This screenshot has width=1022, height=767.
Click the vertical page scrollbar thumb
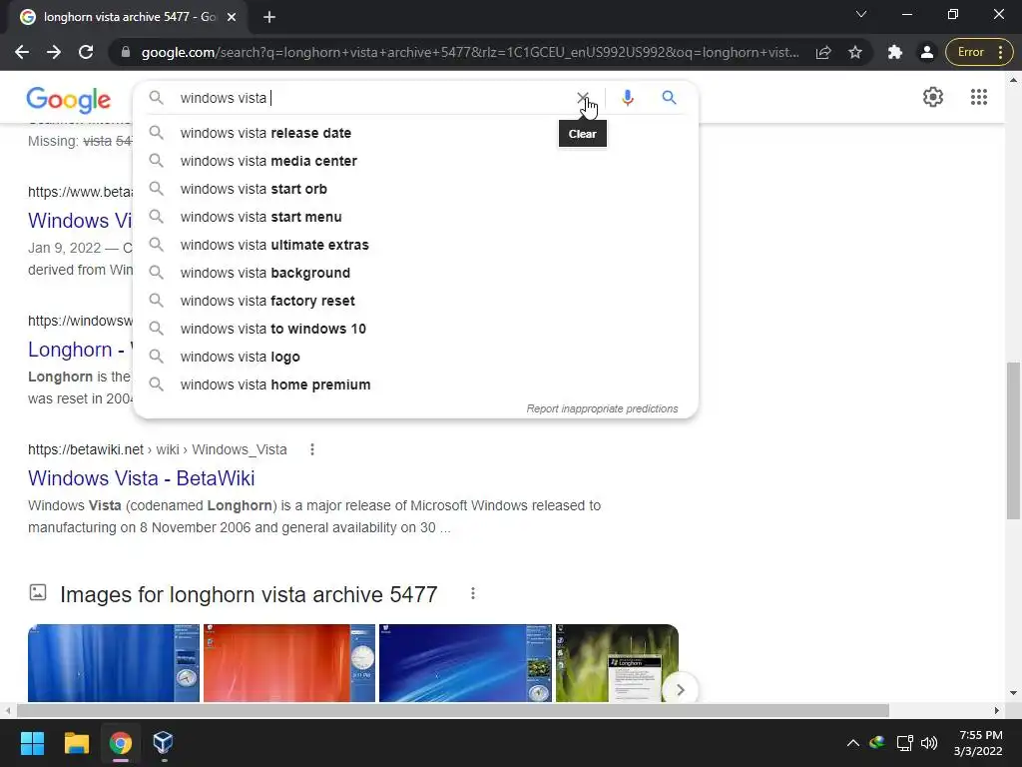(1013, 440)
